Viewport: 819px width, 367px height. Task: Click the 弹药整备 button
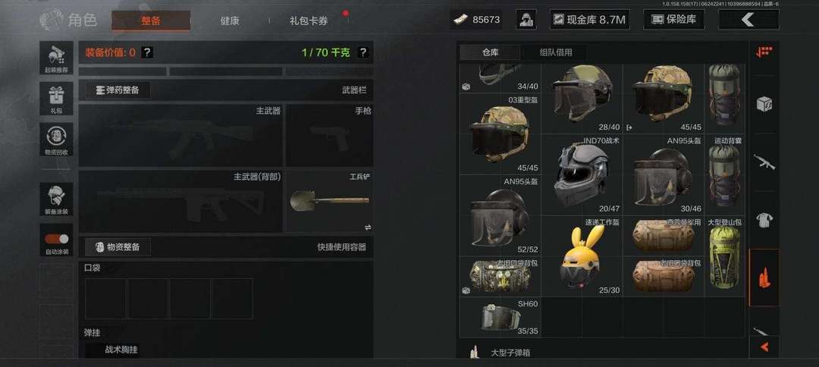coord(118,90)
